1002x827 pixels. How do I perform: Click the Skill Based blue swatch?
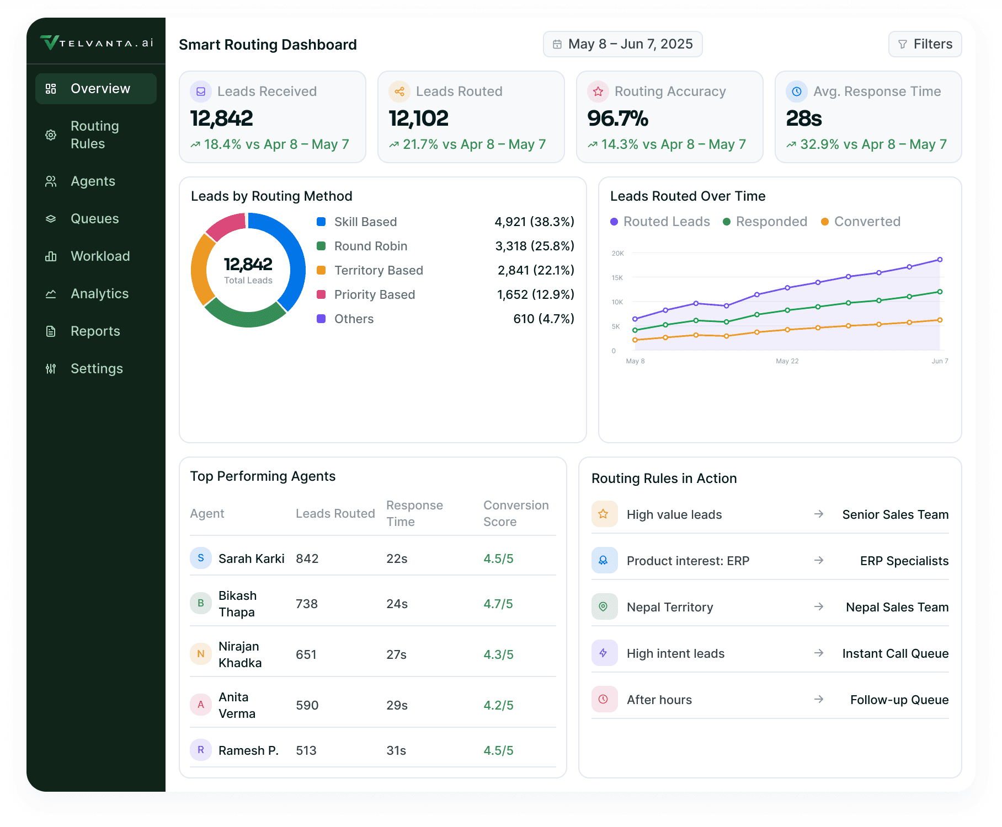coord(321,222)
